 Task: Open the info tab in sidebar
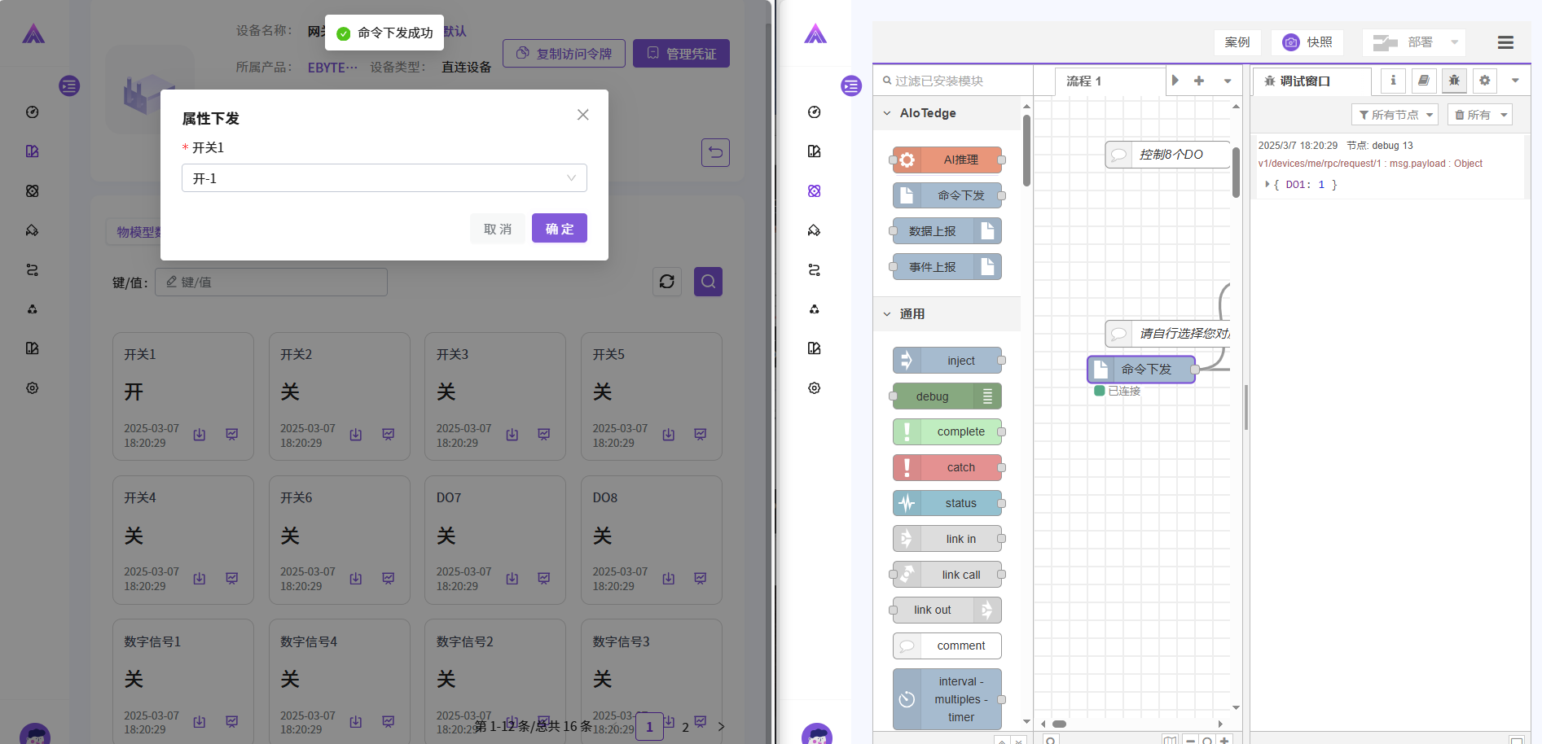click(1393, 81)
